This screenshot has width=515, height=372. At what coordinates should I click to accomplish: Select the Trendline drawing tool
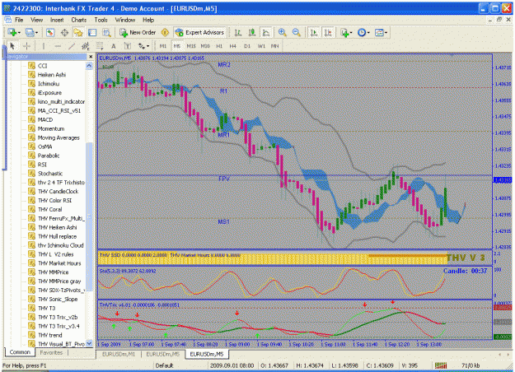[x=71, y=46]
